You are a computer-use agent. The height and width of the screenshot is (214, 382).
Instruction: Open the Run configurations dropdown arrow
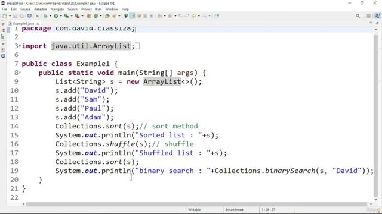pos(61,16)
